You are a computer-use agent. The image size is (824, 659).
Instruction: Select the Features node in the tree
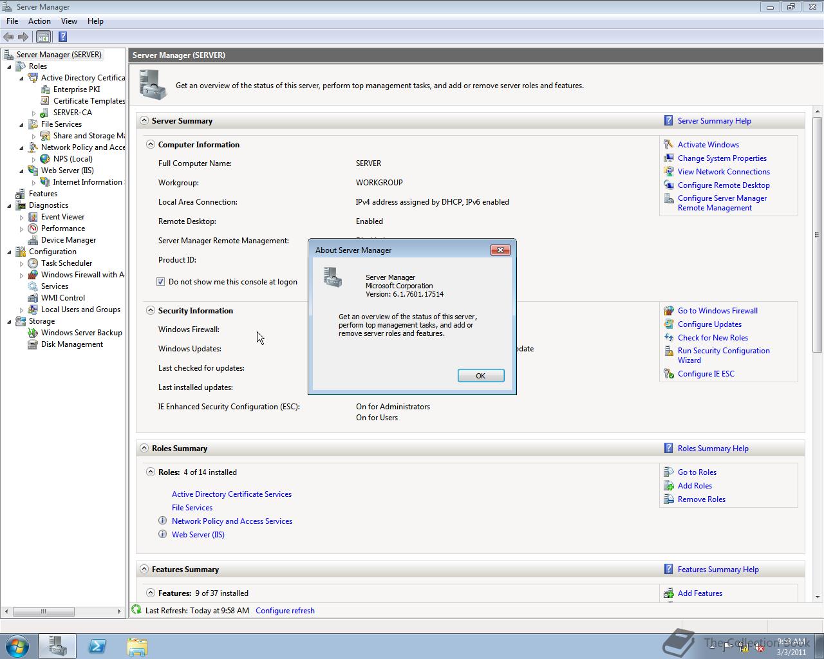click(43, 194)
